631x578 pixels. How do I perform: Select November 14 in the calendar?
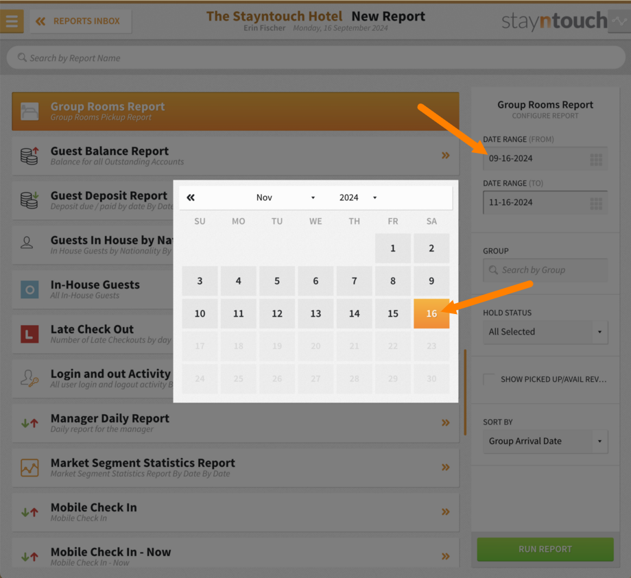click(x=354, y=313)
